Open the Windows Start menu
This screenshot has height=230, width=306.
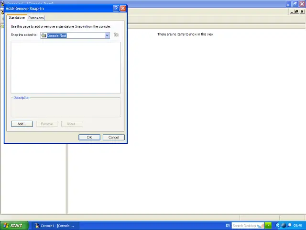point(12,225)
